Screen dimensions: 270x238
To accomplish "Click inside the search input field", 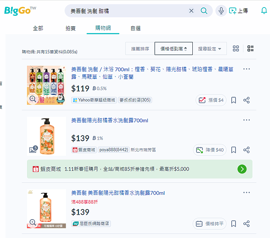I will click(127, 11).
